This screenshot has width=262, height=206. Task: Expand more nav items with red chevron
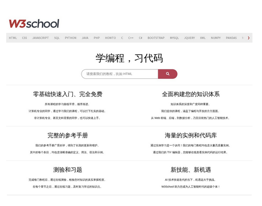tap(249, 38)
